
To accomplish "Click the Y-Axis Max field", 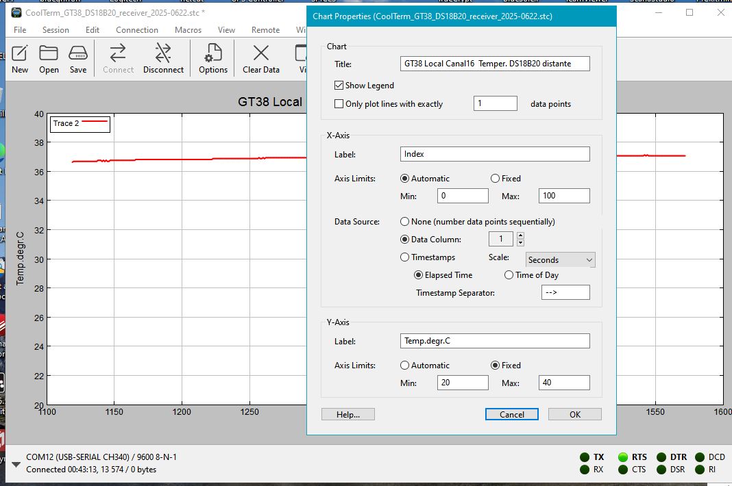I will pyautogui.click(x=564, y=383).
